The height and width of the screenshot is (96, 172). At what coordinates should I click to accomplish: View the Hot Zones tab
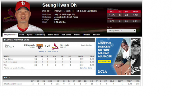(x=66, y=35)
